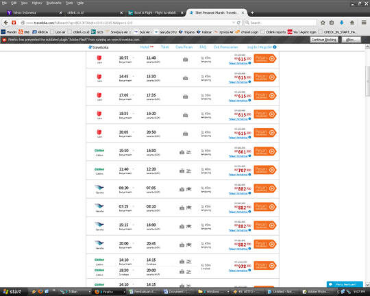The width and height of the screenshot is (370, 296).
Task: Click the blocked plugin icon in notification bar
Action: tap(4, 40)
